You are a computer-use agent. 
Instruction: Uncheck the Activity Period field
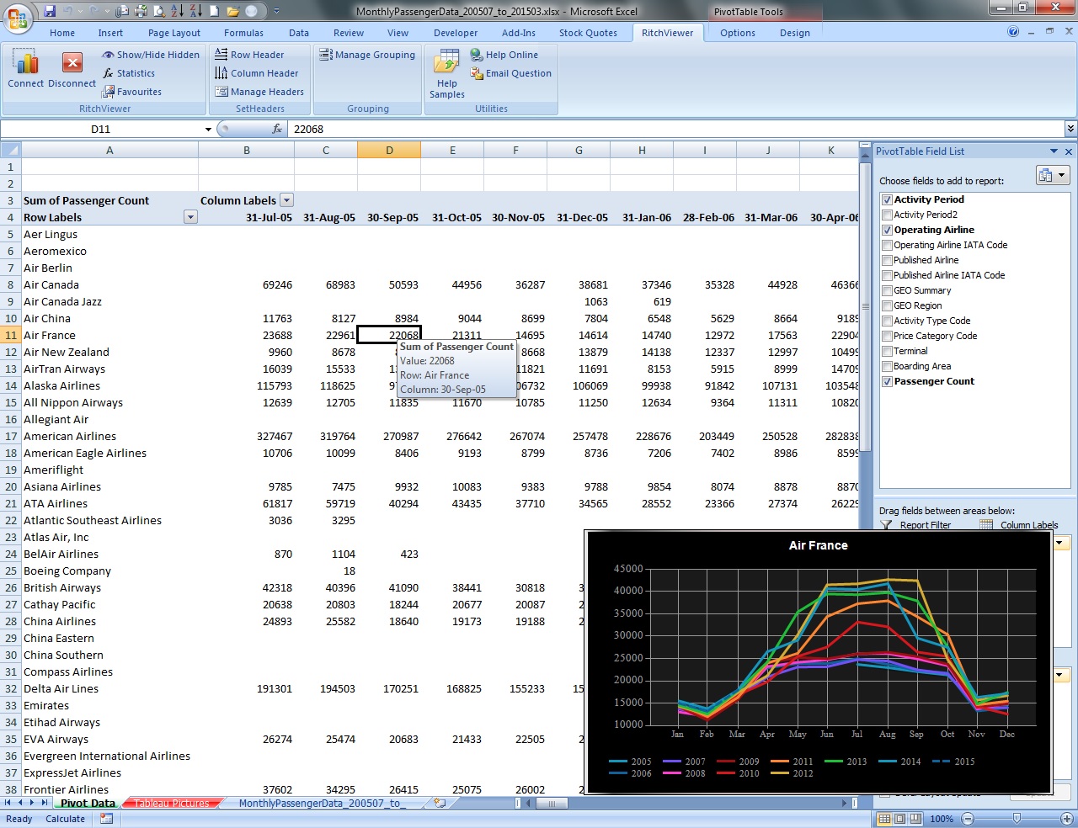[887, 199]
